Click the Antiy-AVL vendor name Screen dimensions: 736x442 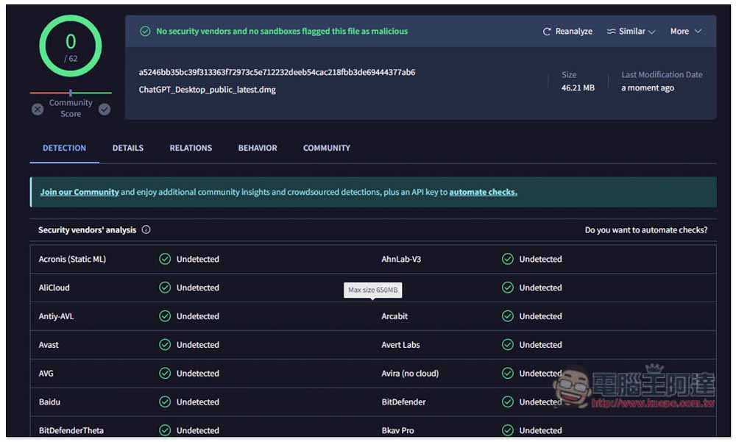pyautogui.click(x=57, y=316)
